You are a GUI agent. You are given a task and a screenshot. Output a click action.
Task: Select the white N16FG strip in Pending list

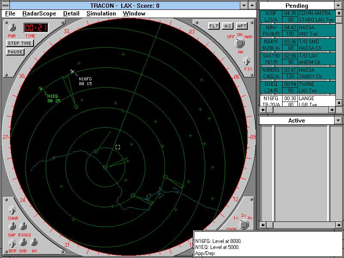click(x=298, y=101)
